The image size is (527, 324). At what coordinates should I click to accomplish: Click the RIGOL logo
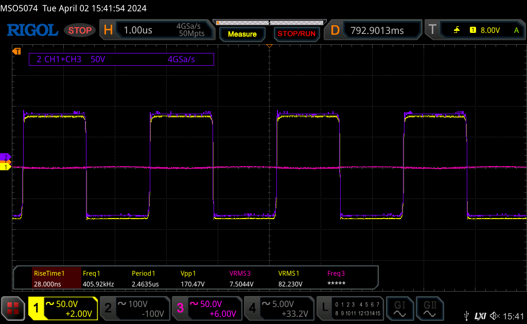(32, 30)
